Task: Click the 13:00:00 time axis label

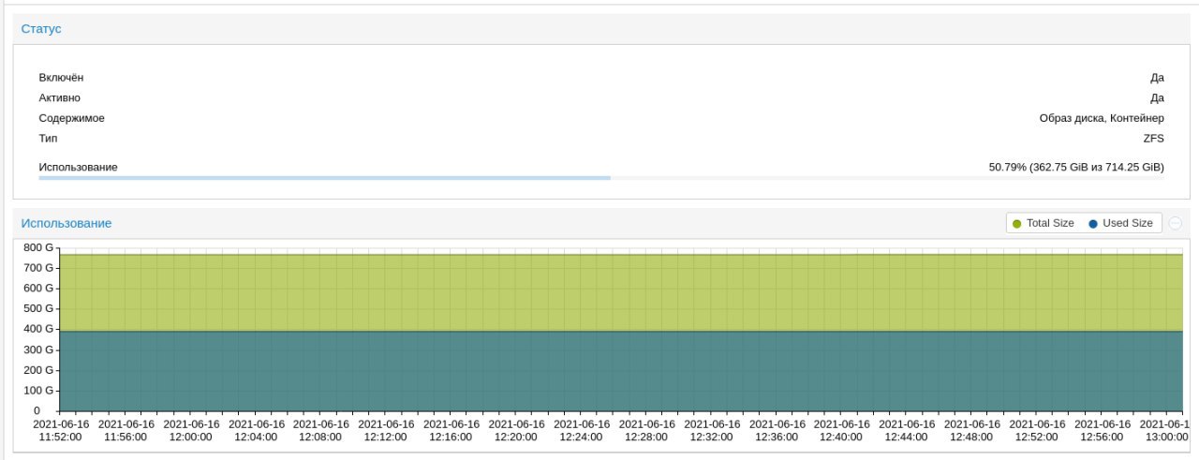Action: pyautogui.click(x=1167, y=430)
